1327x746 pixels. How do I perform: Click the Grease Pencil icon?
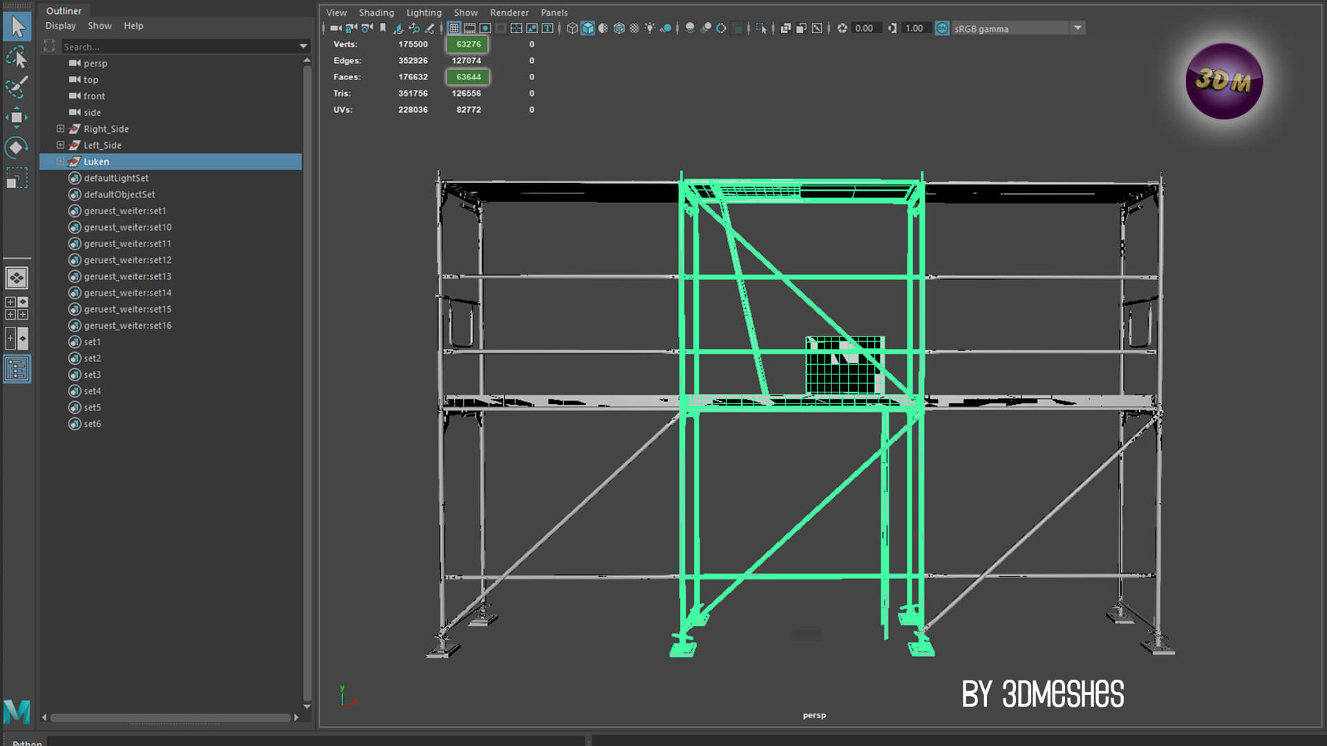(429, 28)
